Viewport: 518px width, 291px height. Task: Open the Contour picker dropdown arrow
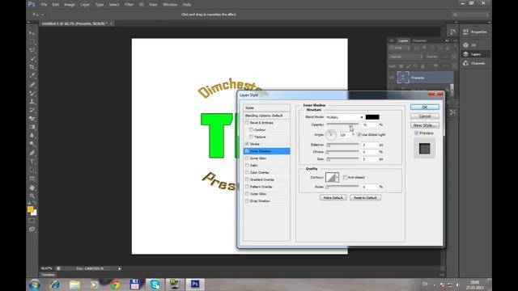click(337, 178)
